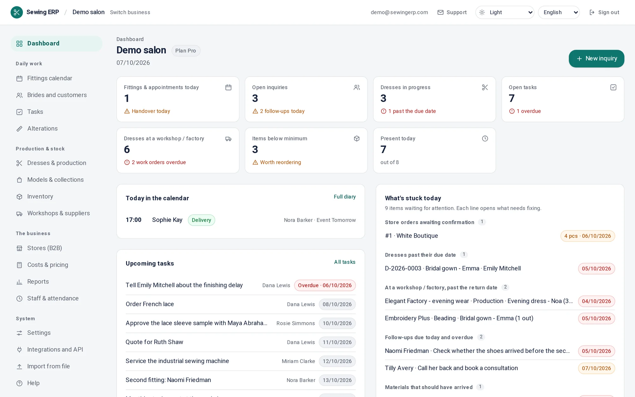Click the Staff & attendance clock icon

[x=19, y=299]
